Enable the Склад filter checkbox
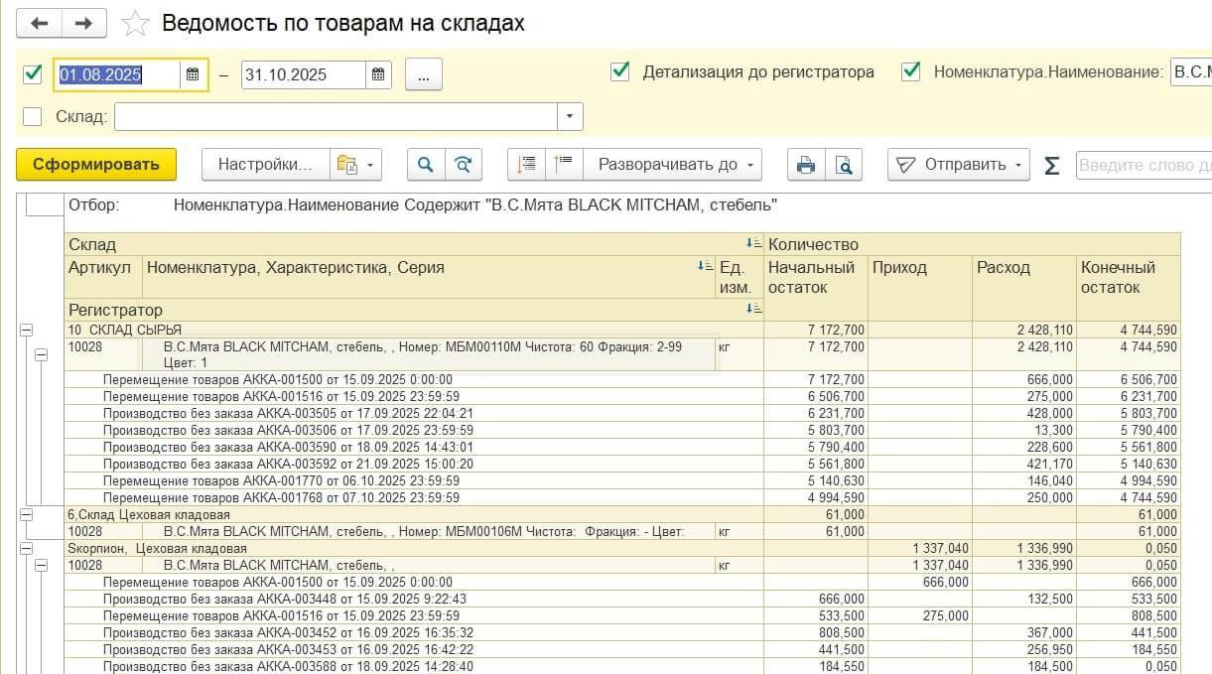Screen dimensions: 1212x674 [33, 116]
